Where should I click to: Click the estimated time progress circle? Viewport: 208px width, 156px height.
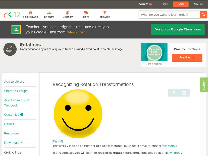point(154,52)
